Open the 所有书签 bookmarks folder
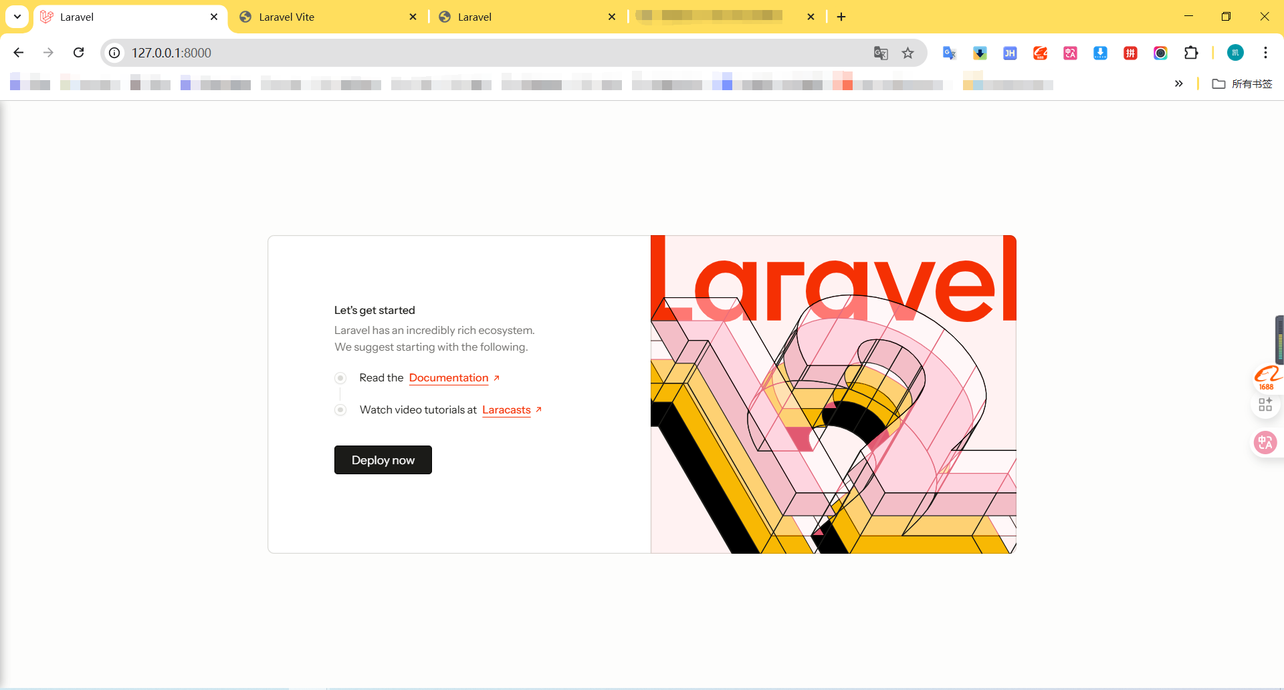Screen dimensions: 1284x690 coord(1243,83)
